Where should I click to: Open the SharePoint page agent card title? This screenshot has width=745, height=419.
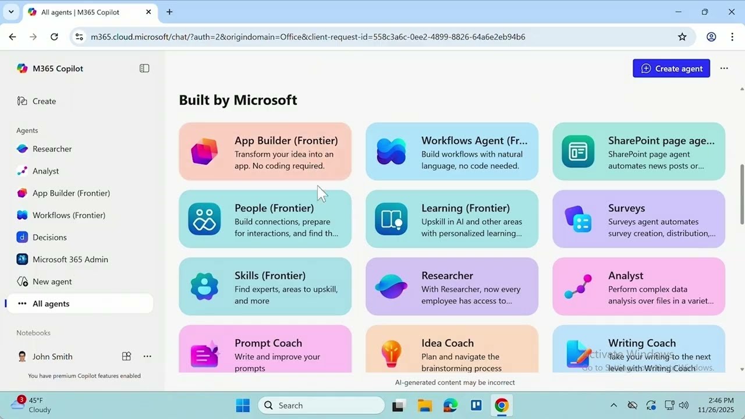[x=661, y=140]
